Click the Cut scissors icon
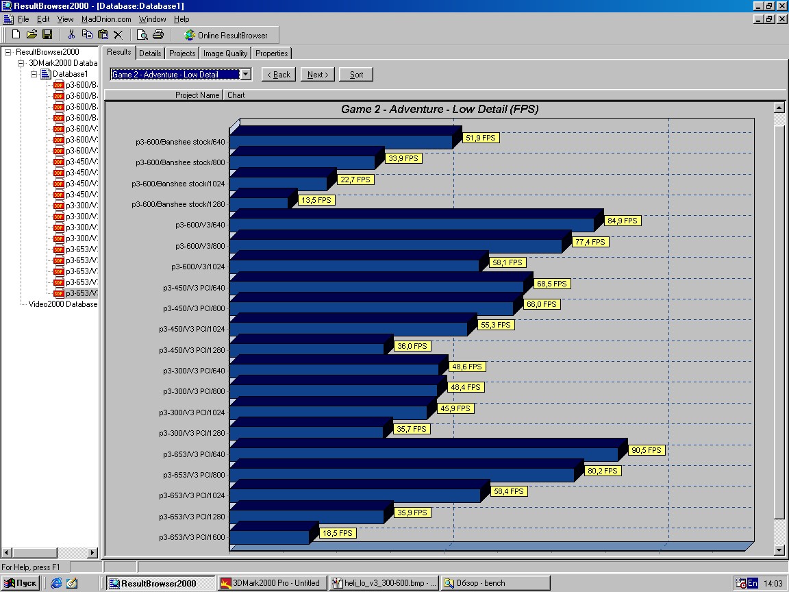The height and width of the screenshot is (592, 789). coord(71,33)
